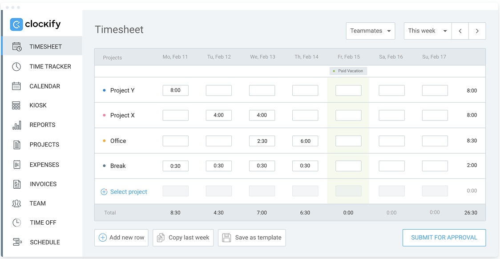Viewport: 500px width, 259px height.
Task: Select the Schedule icon in sidebar
Action: coord(16,242)
